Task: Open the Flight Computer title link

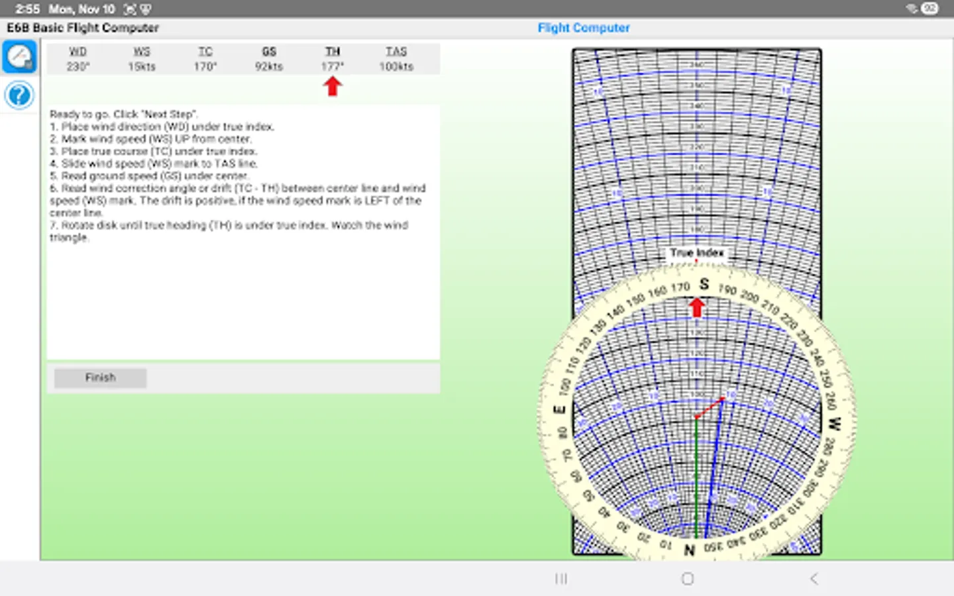Action: (x=583, y=28)
